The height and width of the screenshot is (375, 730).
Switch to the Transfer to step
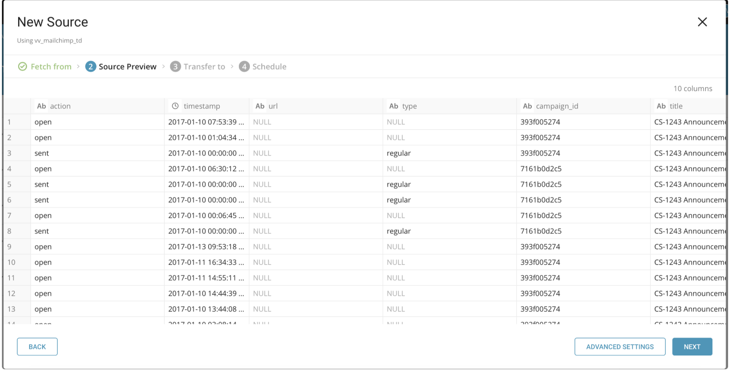204,67
